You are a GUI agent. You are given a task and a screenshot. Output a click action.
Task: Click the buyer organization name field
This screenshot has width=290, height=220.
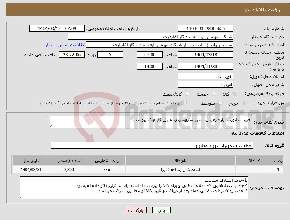151,36
